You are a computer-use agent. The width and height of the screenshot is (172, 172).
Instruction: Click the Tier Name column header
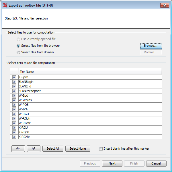point(90,72)
